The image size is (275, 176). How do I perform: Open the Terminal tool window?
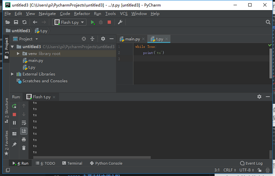click(72, 163)
